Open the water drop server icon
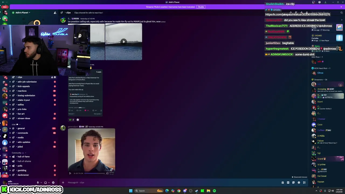This screenshot has height=194, width=345. [5, 143]
